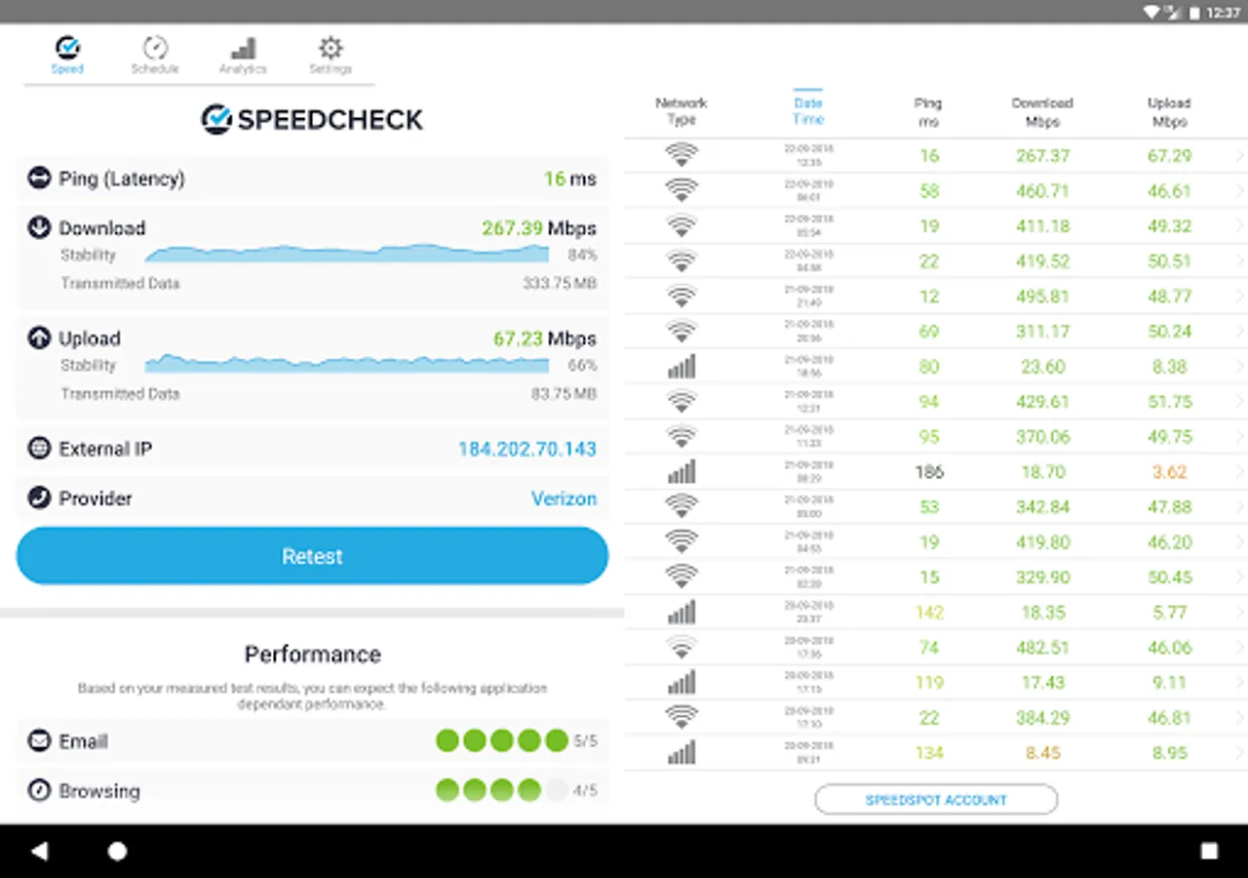Image resolution: width=1248 pixels, height=878 pixels.
Task: Click the Wi-Fi icon in the 411.18 row
Action: [x=682, y=225]
